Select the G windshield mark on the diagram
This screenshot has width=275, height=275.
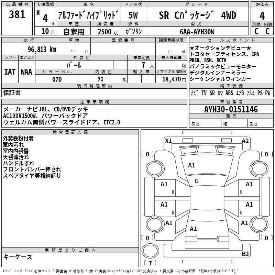coord(197,181)
